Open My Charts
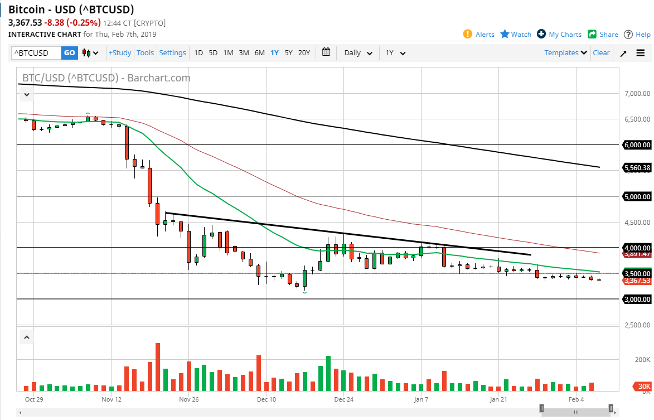 [x=559, y=34]
